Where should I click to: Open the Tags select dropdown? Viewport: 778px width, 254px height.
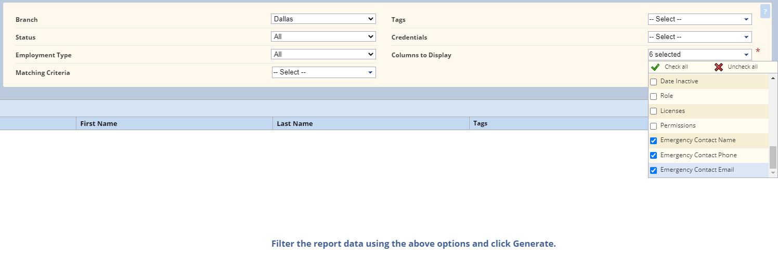pyautogui.click(x=700, y=19)
